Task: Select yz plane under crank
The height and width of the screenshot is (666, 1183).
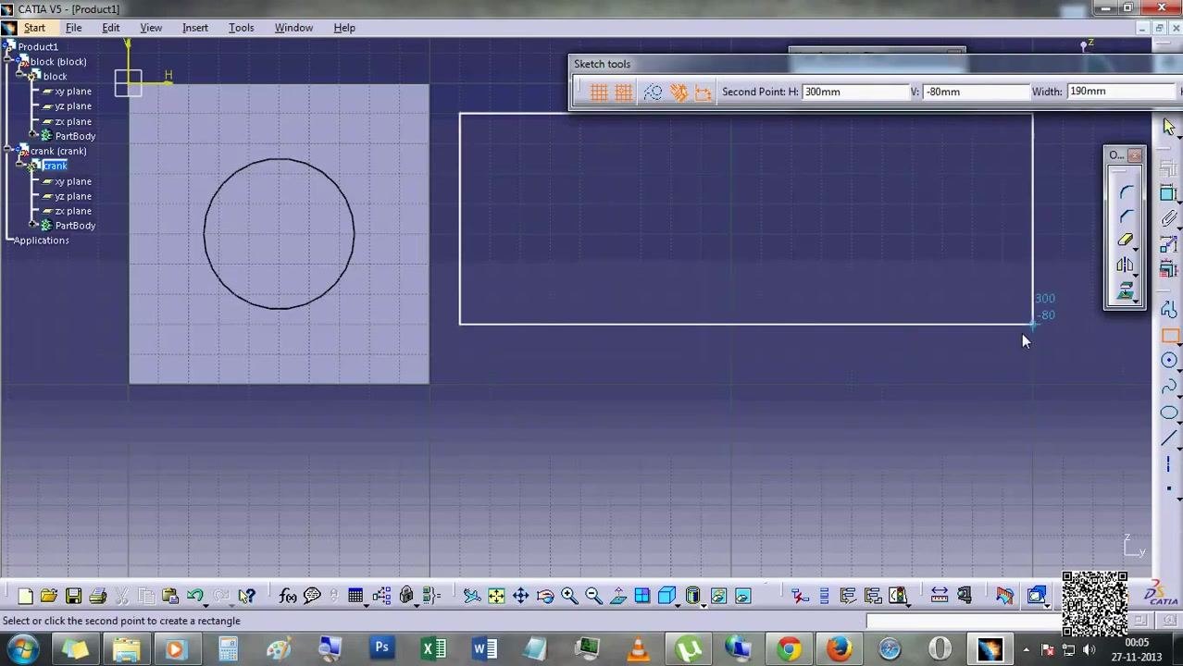Action: click(73, 196)
